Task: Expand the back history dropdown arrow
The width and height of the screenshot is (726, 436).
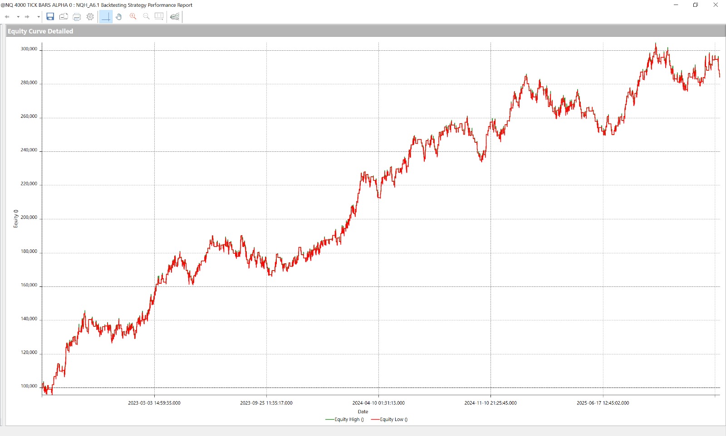Action: pyautogui.click(x=18, y=17)
